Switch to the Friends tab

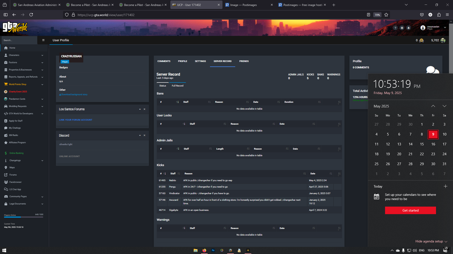tap(244, 61)
